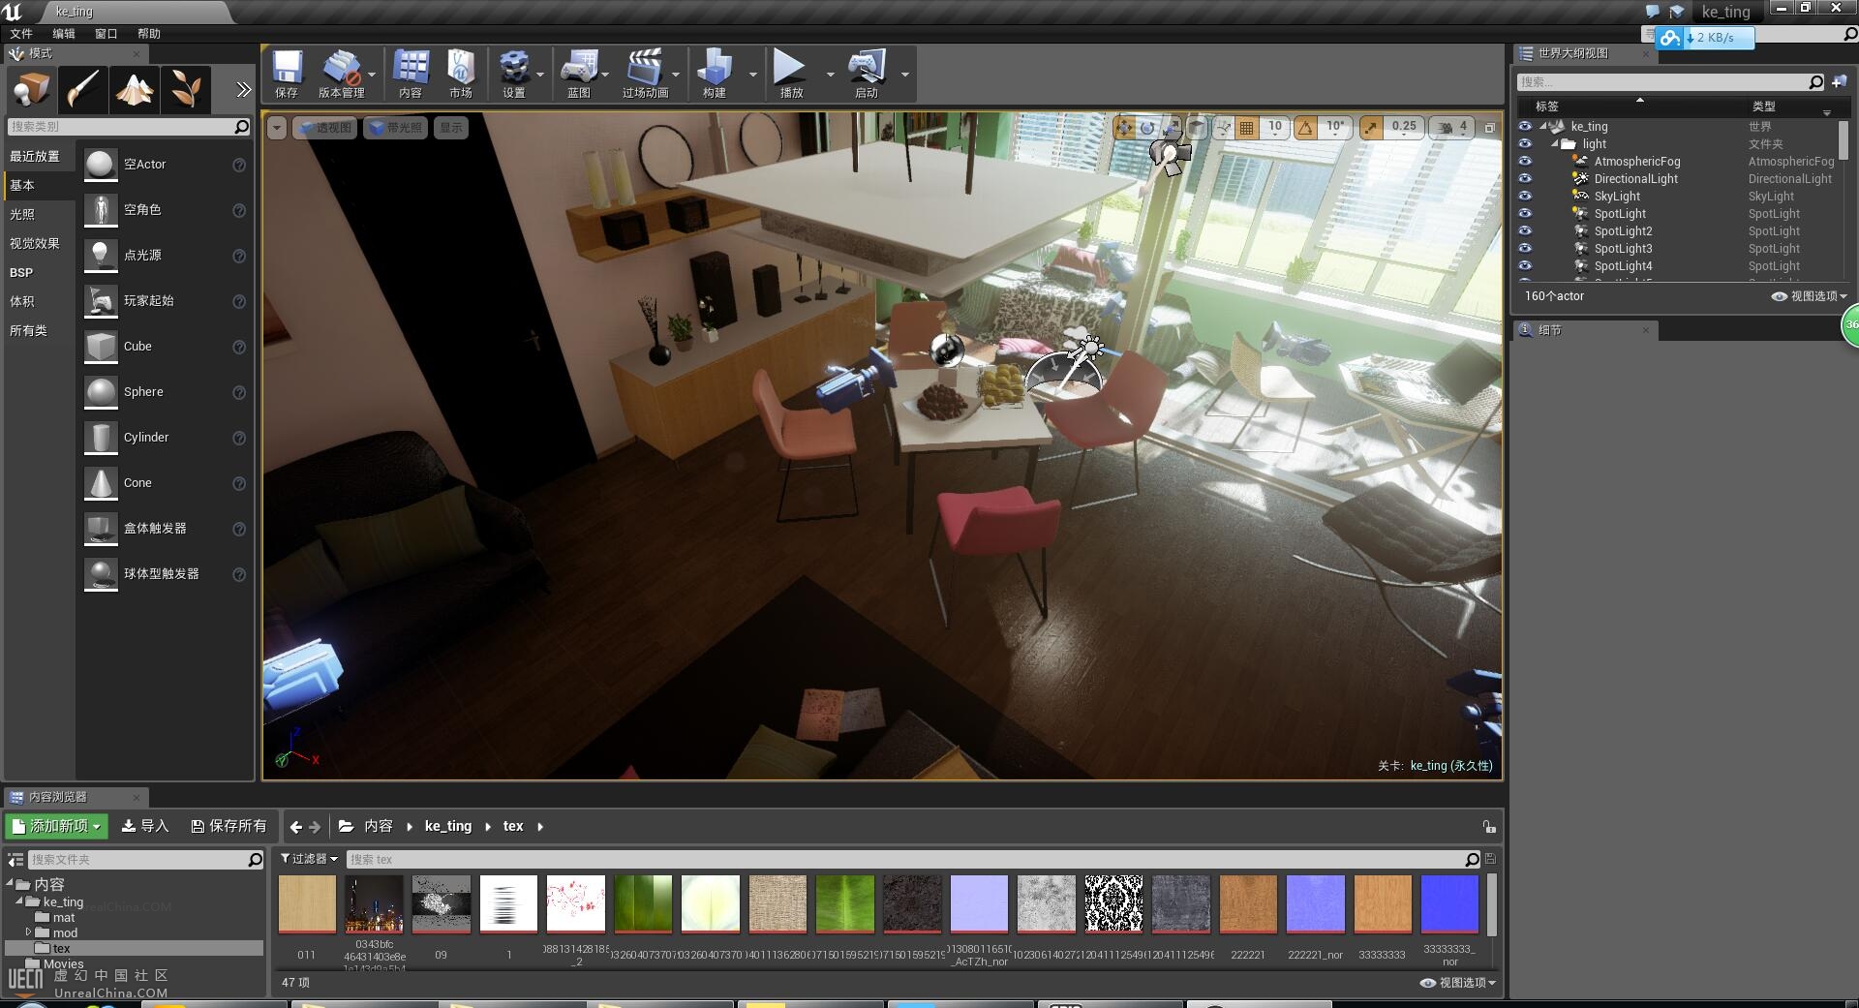Screen dimensions: 1859x1008
Task: Click the surface snapping icon in viewport
Action: (x=1223, y=127)
